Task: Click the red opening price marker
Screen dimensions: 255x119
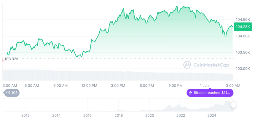Action: click(3, 60)
